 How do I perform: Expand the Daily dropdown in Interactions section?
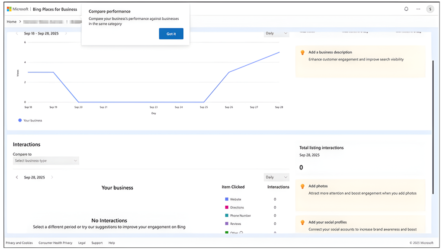click(276, 177)
